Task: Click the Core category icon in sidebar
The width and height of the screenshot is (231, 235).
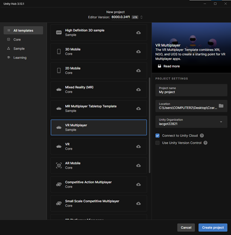Action: click(x=8, y=40)
